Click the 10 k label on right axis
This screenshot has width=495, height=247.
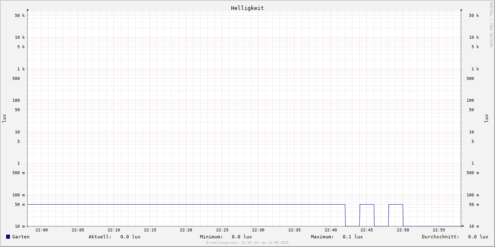[x=474, y=37]
